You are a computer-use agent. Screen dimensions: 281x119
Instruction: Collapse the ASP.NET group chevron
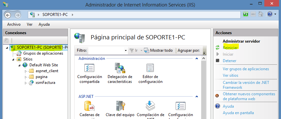pos(197,97)
